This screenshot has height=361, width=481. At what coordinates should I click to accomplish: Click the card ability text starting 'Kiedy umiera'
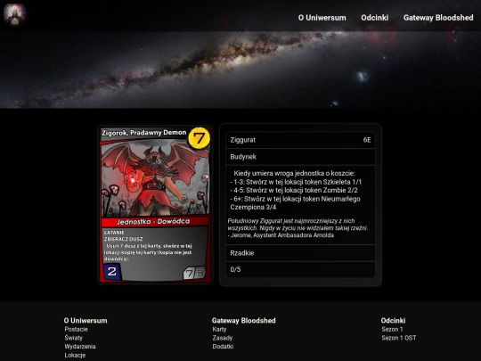[296, 190]
